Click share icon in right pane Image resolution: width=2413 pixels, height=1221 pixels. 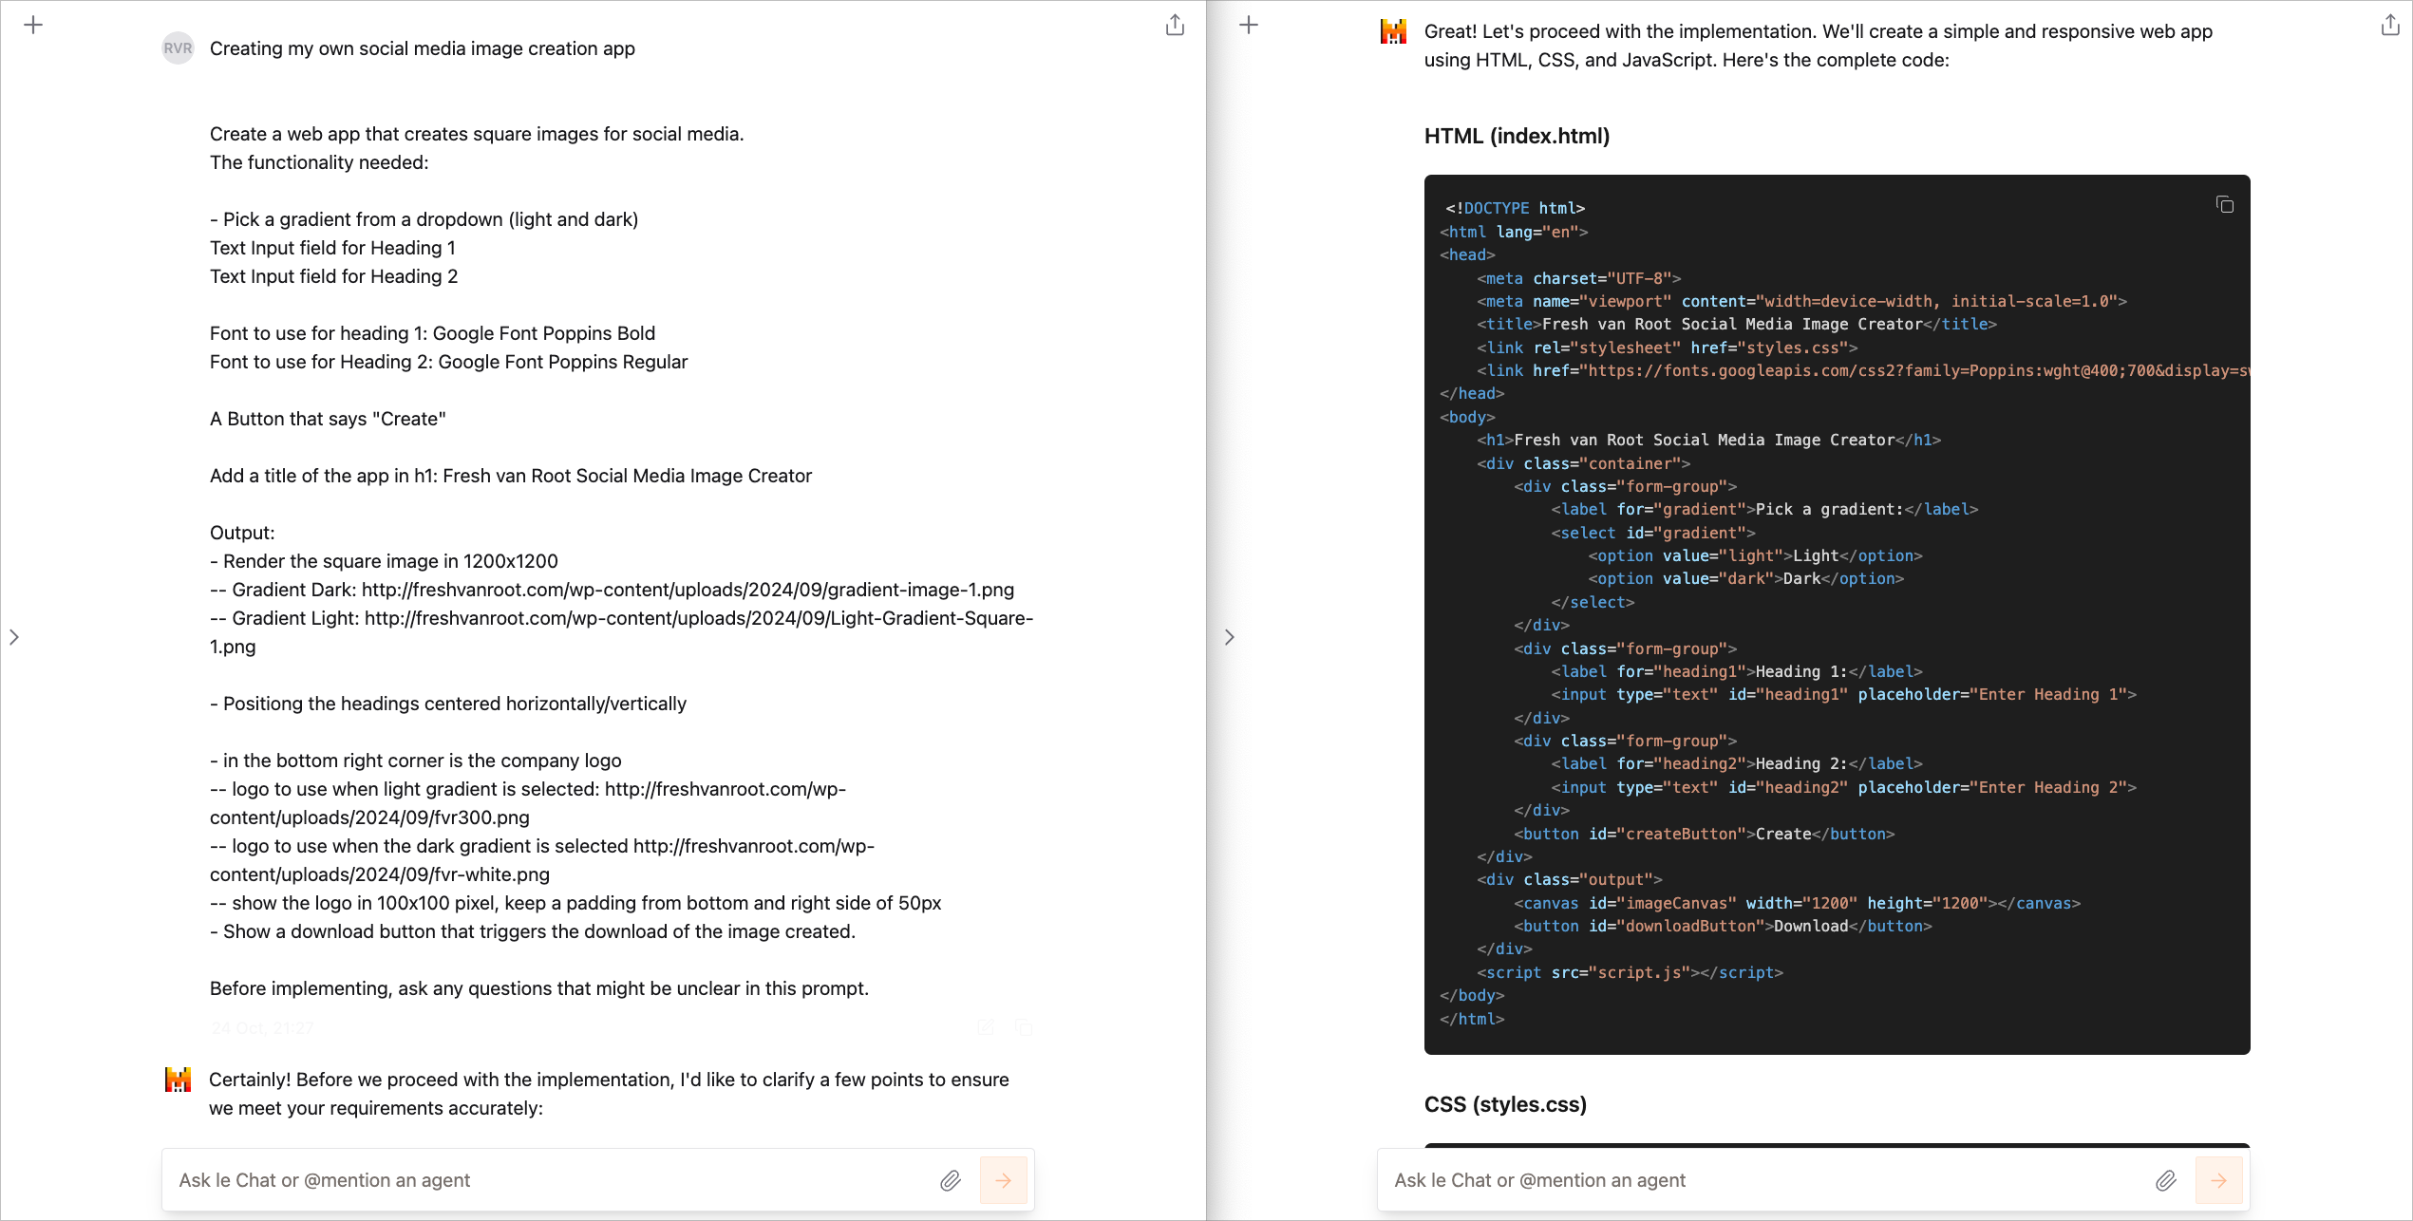[2390, 26]
